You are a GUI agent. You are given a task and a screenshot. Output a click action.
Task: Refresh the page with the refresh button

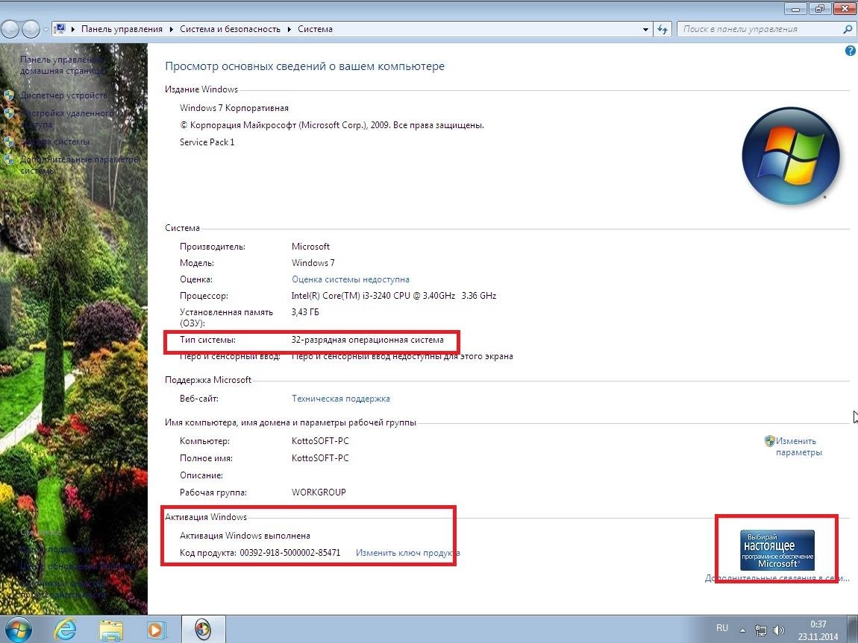[x=663, y=30]
